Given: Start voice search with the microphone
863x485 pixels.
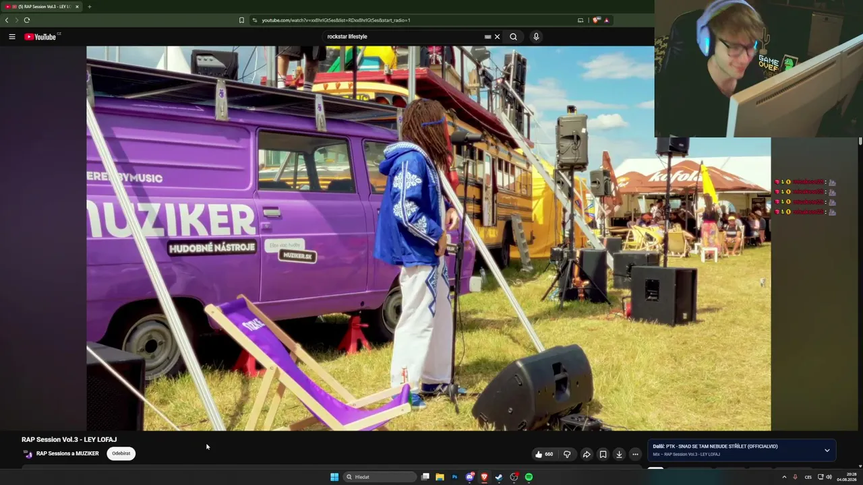Looking at the screenshot, I should [x=536, y=36].
